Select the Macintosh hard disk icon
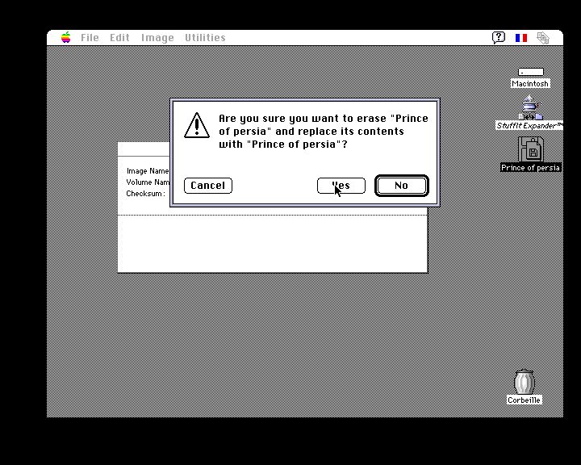This screenshot has height=465, width=581. (529, 75)
